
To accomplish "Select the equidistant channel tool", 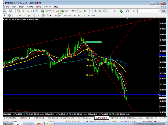I will click(29, 16).
